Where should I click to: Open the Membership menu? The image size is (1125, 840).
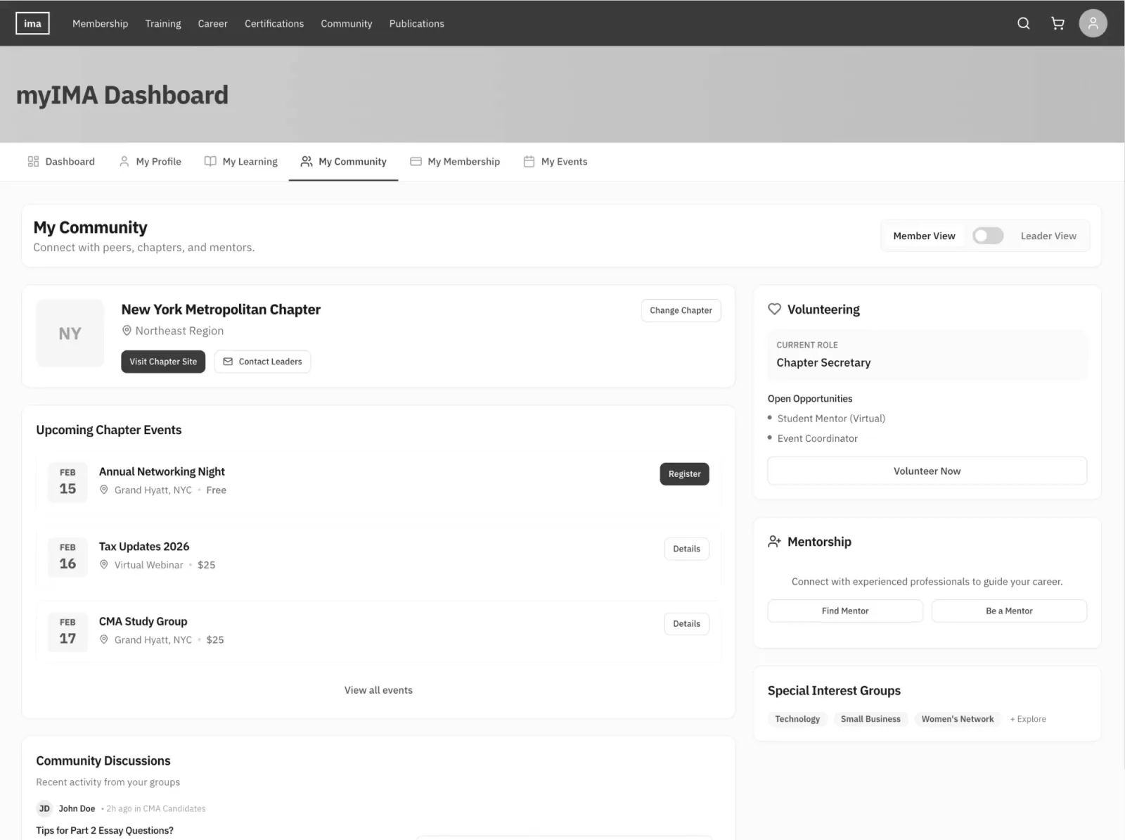100,23
